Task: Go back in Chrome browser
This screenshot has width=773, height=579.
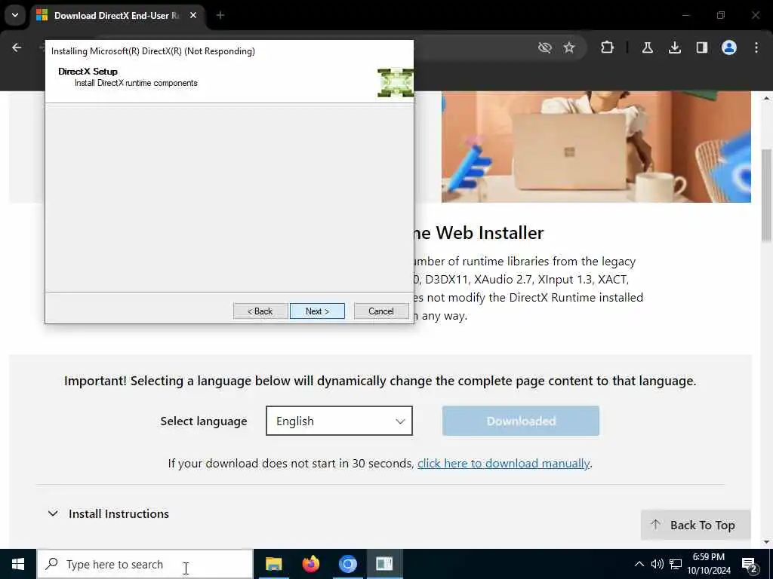Action: tap(17, 47)
